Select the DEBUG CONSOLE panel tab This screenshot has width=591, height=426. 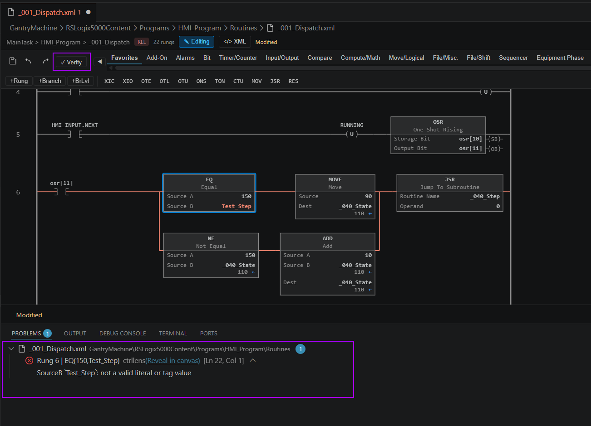coord(123,333)
